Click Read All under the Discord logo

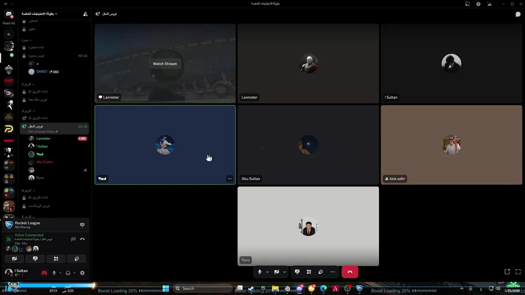click(x=9, y=23)
